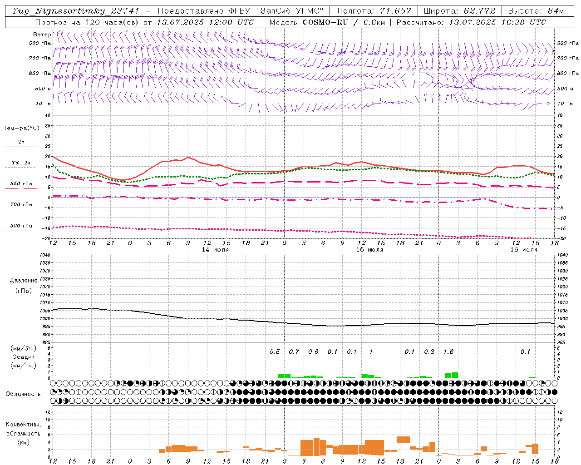Click the 0.6 precipitation total
581x465 pixels.
[x=313, y=352]
